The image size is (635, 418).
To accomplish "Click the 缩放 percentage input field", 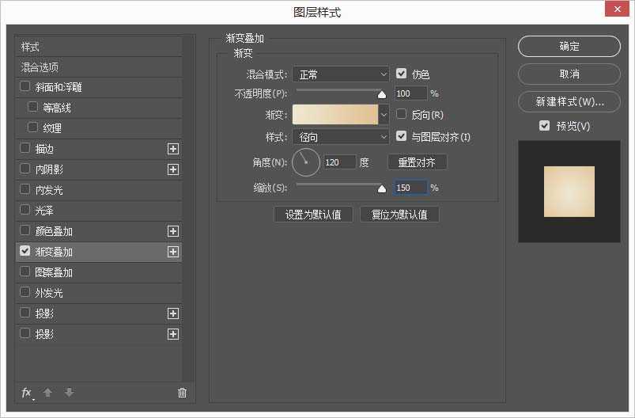I will coord(410,188).
